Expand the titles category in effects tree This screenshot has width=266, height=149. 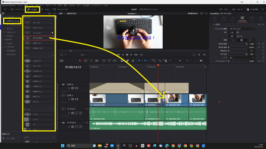(5, 28)
